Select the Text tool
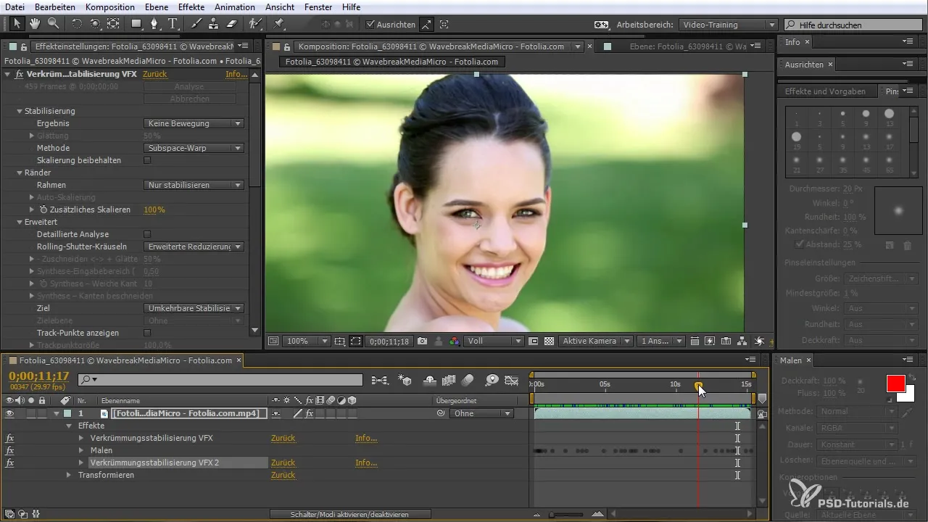The height and width of the screenshot is (522, 928). 173,24
